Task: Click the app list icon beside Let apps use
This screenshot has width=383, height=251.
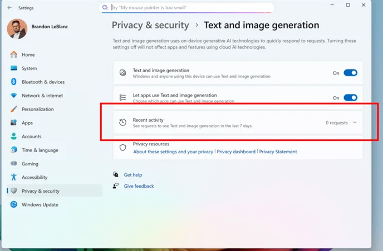Action: pos(122,98)
